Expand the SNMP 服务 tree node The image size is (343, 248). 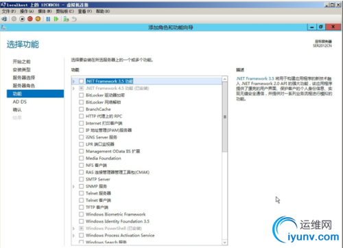click(73, 186)
